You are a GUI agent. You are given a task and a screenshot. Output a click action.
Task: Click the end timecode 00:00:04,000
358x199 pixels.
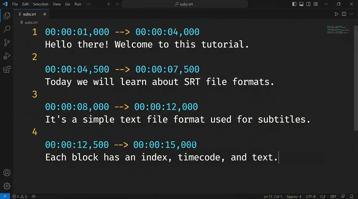point(168,32)
